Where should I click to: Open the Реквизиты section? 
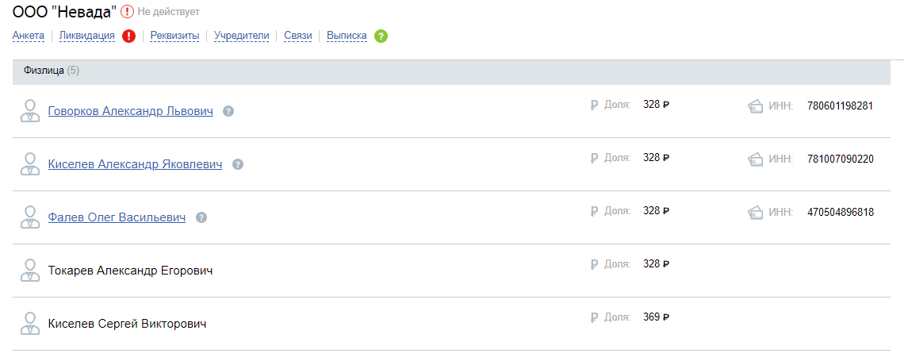174,36
